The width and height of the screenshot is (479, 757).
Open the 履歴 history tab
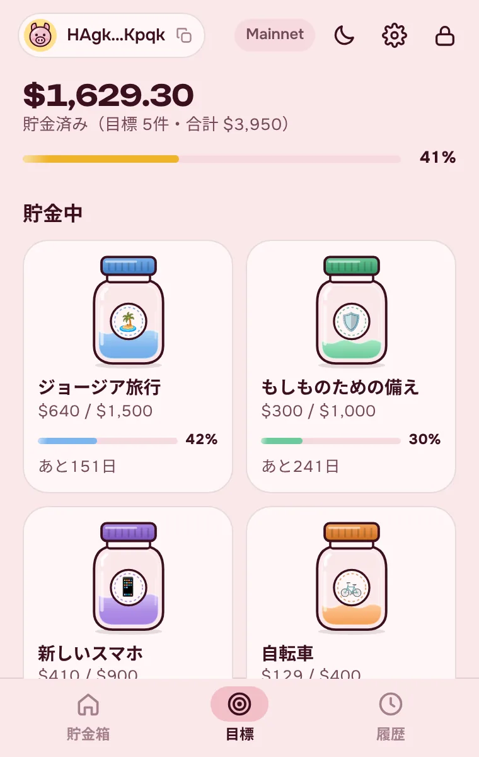pos(391,717)
